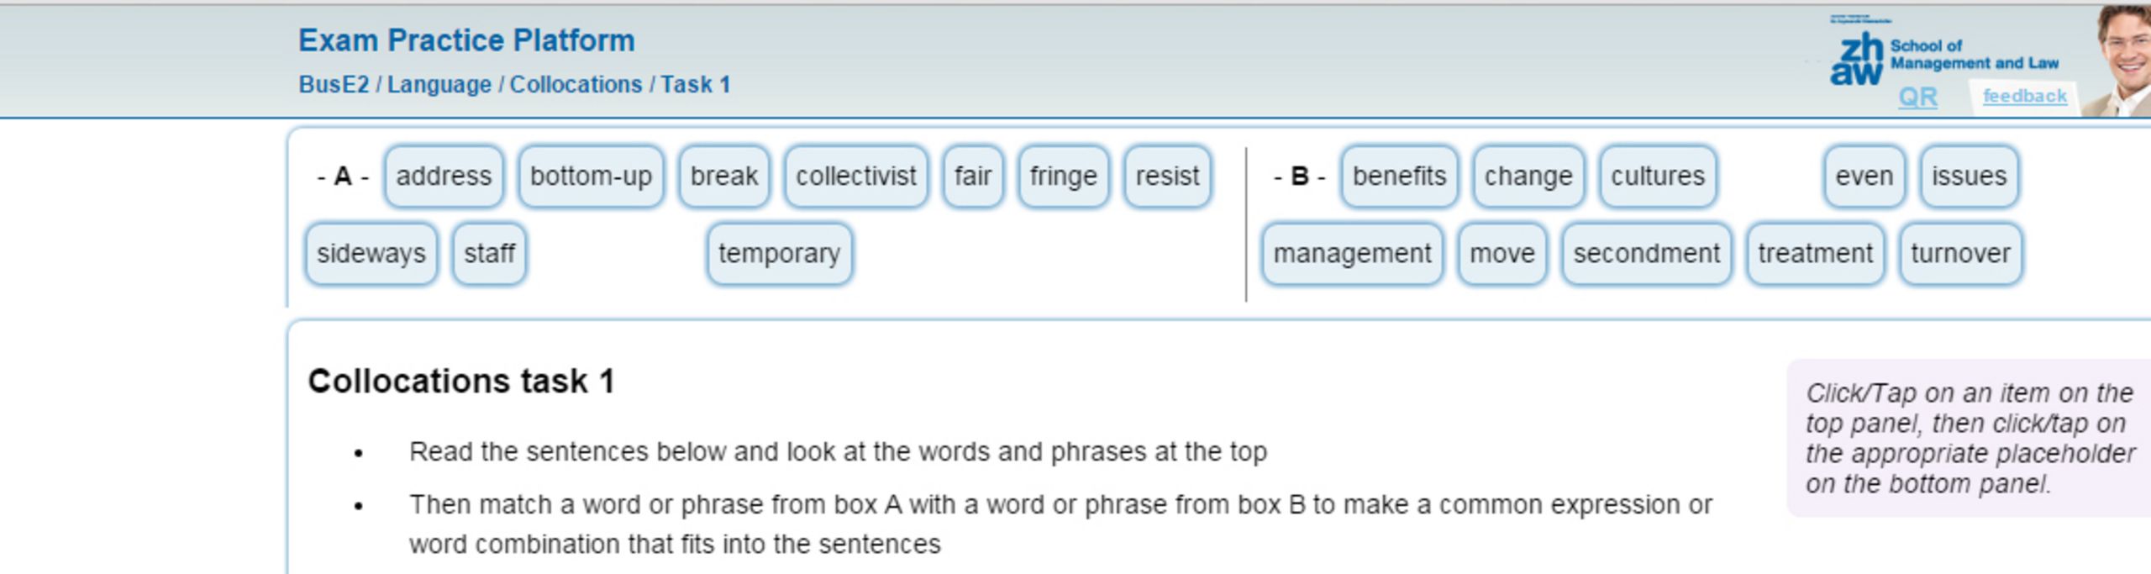Pick the 'temporary' item in box A

pos(779,254)
